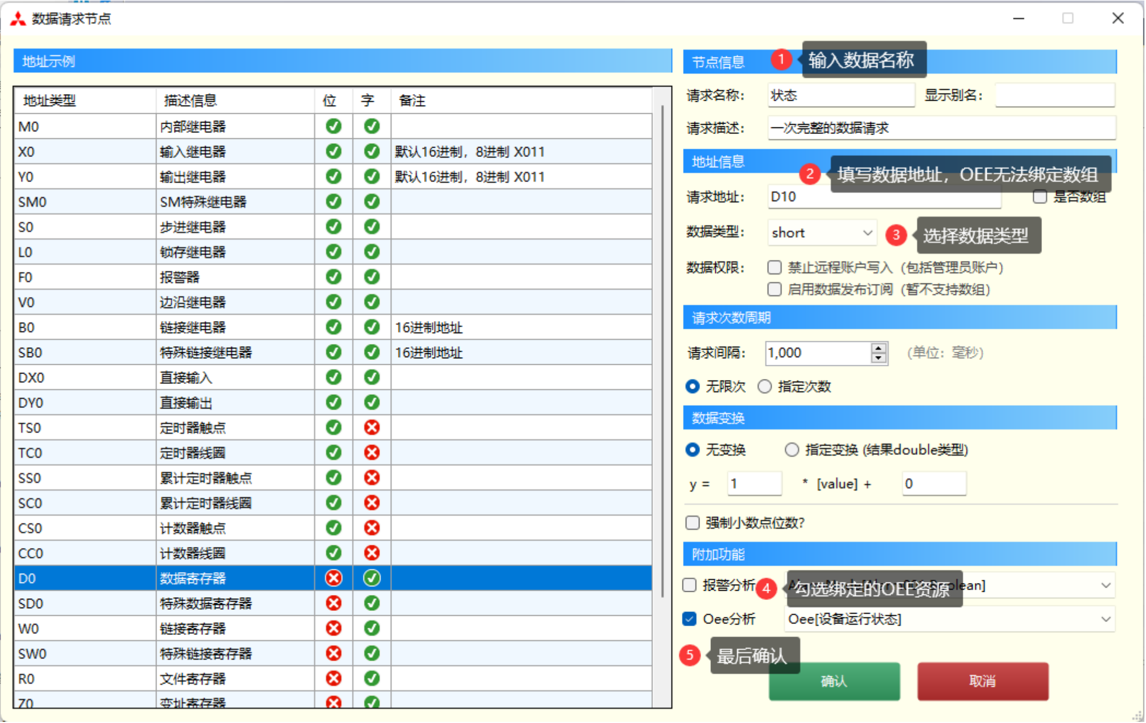Click Mitsubishi logo in title bar
The width and height of the screenshot is (1146, 723).
coord(18,19)
